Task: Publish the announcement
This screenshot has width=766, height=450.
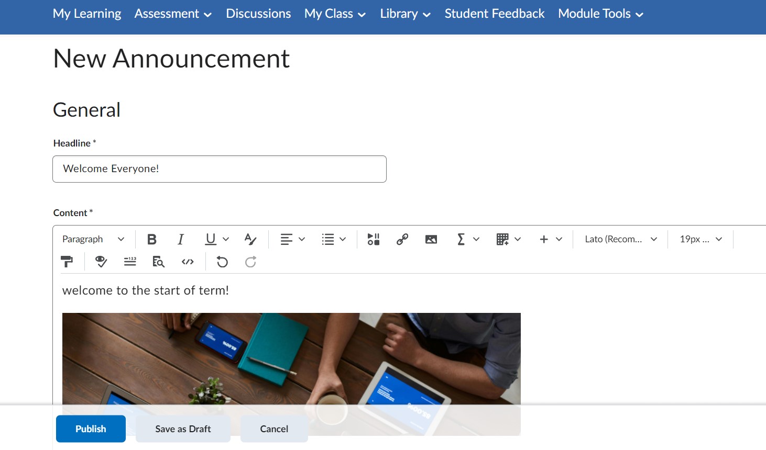Action: pos(91,429)
